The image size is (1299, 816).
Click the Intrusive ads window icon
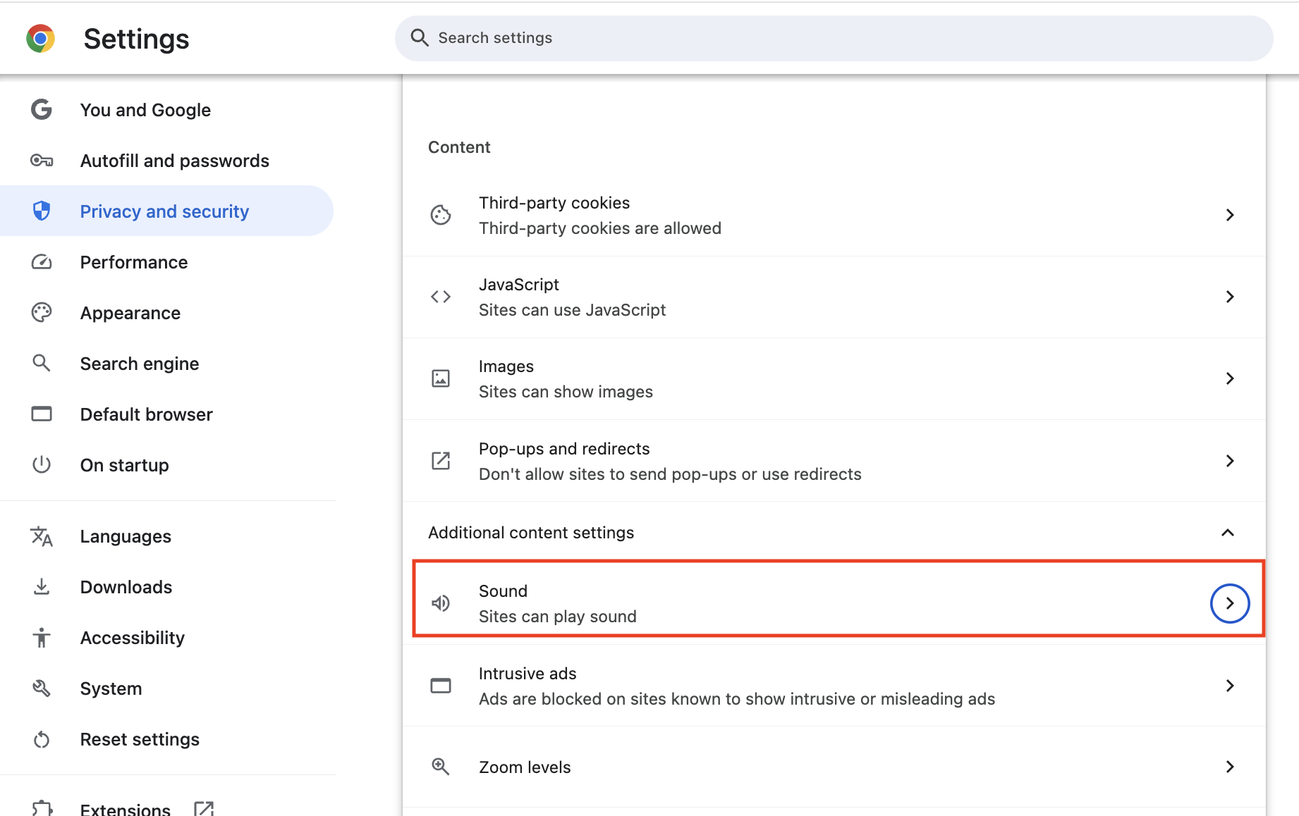(x=441, y=686)
